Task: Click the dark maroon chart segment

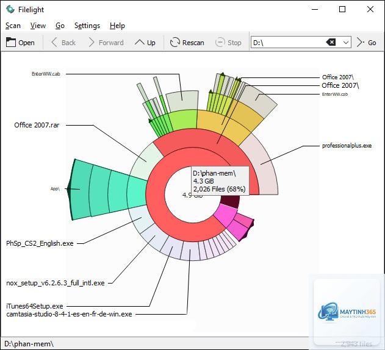Action: 231,201
